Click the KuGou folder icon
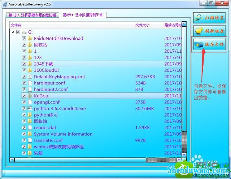The image size is (231, 179). (x=30, y=96)
